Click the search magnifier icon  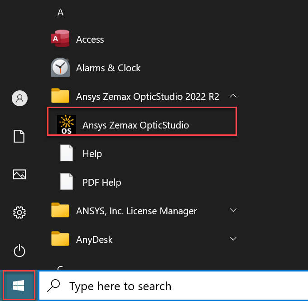click(53, 286)
